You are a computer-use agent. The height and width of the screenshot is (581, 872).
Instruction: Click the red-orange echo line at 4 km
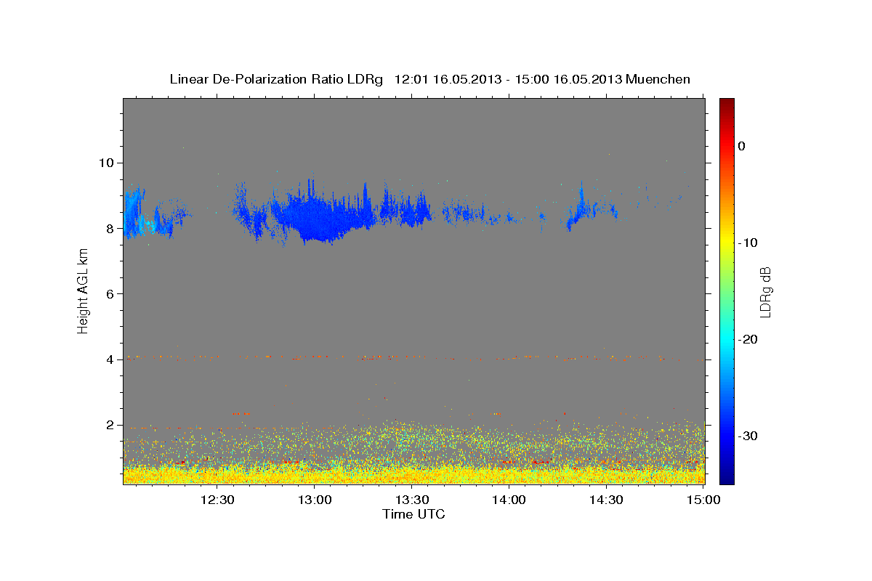tap(414, 357)
